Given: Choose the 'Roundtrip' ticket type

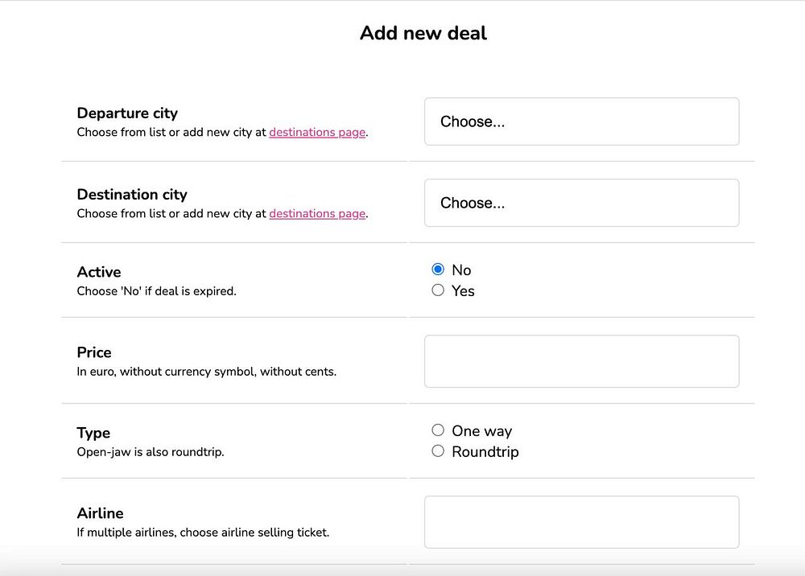Looking at the screenshot, I should click(438, 451).
